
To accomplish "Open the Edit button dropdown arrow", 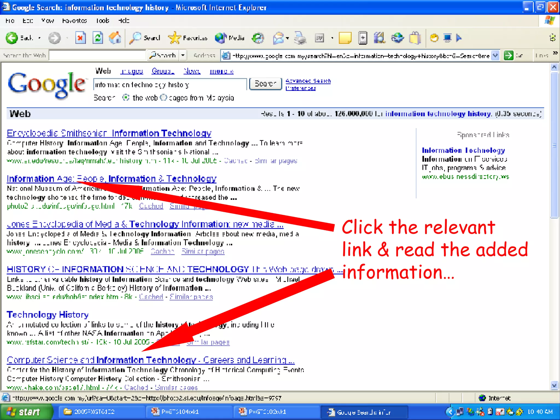I will click(332, 38).
